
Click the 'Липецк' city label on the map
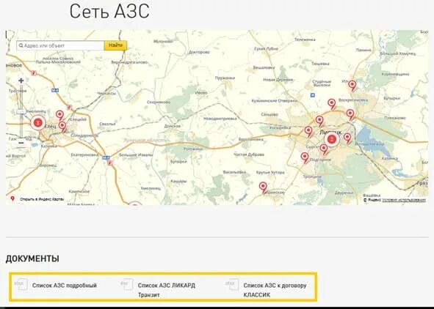[x=330, y=132]
